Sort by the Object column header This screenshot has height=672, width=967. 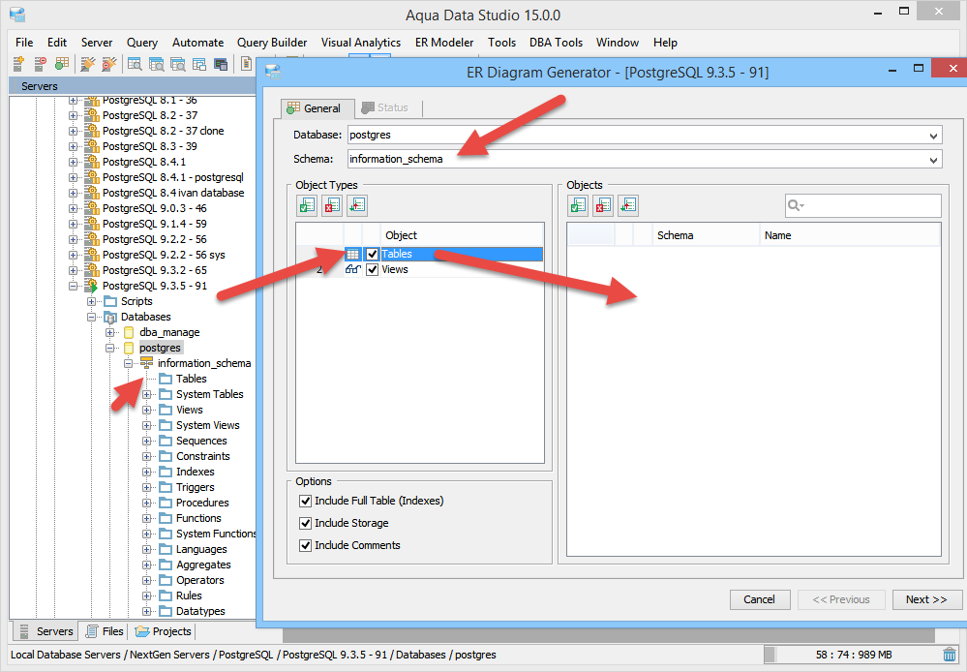(x=462, y=235)
